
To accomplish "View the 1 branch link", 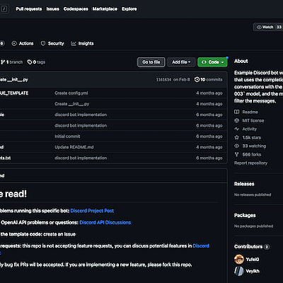I will pyautogui.click(x=12, y=62).
